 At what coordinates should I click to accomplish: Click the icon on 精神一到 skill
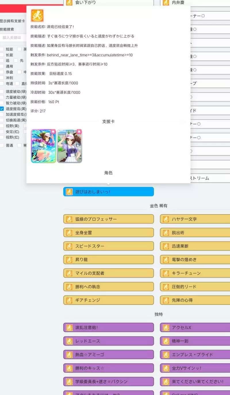(x=166, y=341)
